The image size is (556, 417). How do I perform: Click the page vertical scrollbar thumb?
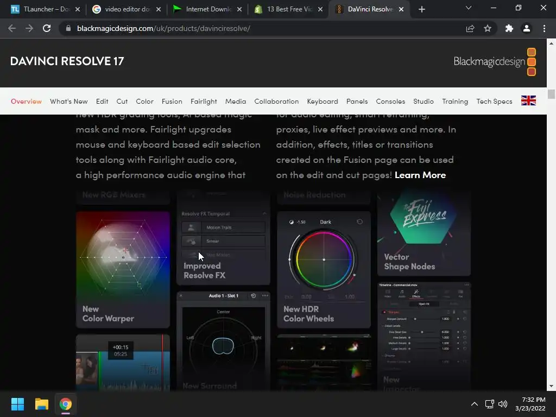pyautogui.click(x=551, y=94)
